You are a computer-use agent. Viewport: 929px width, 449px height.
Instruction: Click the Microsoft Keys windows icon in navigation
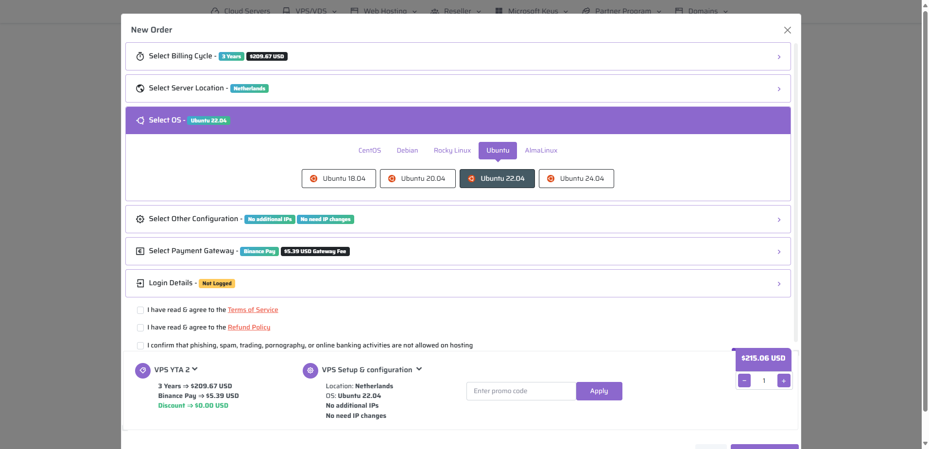[x=499, y=11]
